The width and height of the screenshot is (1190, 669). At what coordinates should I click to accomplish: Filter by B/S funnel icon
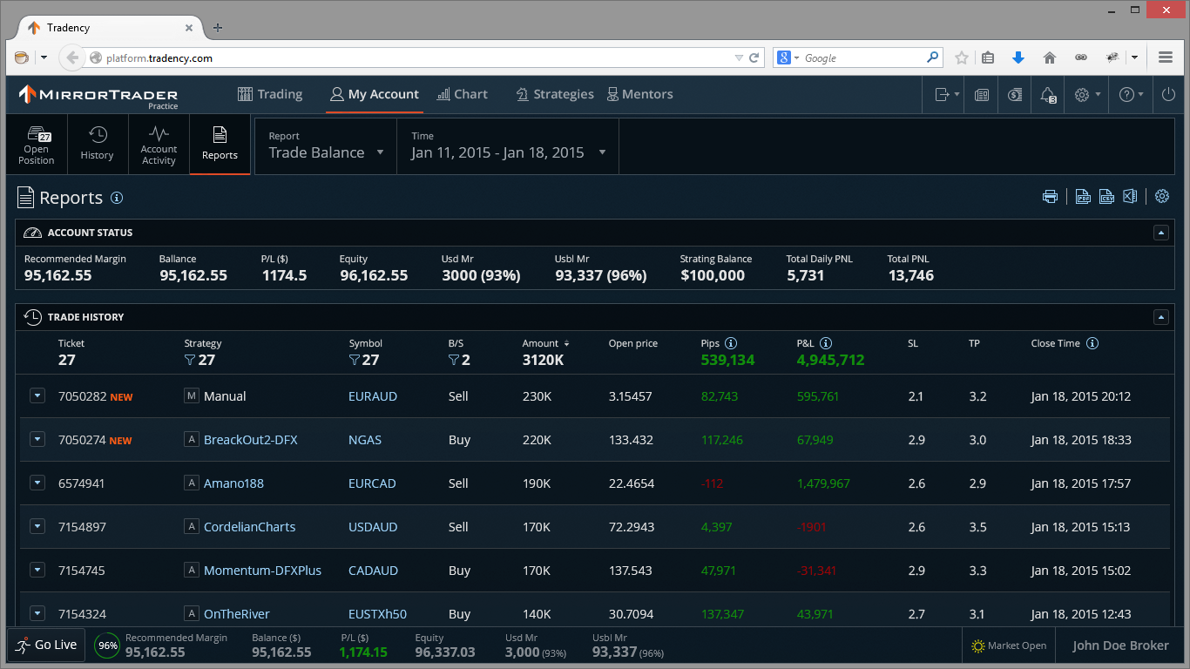point(454,360)
